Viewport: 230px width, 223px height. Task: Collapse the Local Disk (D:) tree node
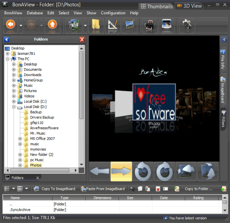pyautogui.click(x=14, y=107)
